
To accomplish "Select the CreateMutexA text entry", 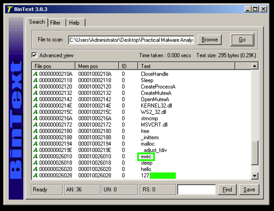I will 156,93.
